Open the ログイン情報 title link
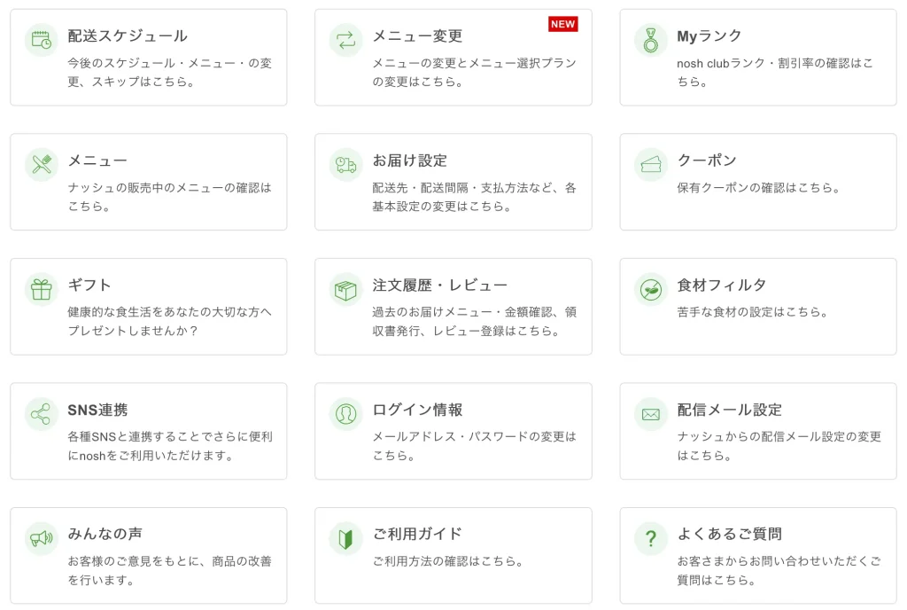 [x=417, y=410]
